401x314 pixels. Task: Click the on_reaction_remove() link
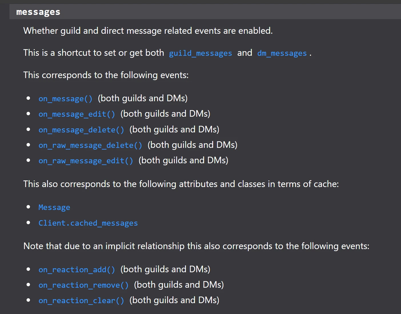(x=83, y=285)
